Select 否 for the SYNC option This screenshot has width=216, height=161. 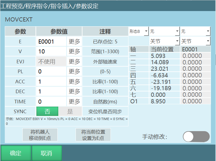pyautogui.click(x=47, y=111)
